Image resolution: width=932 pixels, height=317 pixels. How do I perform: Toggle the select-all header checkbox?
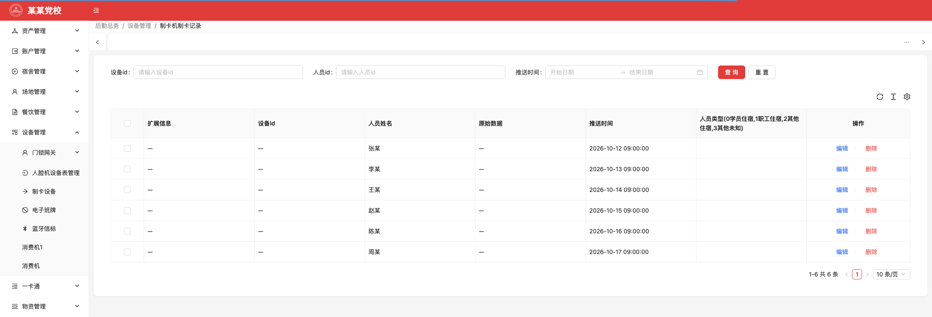(x=127, y=123)
